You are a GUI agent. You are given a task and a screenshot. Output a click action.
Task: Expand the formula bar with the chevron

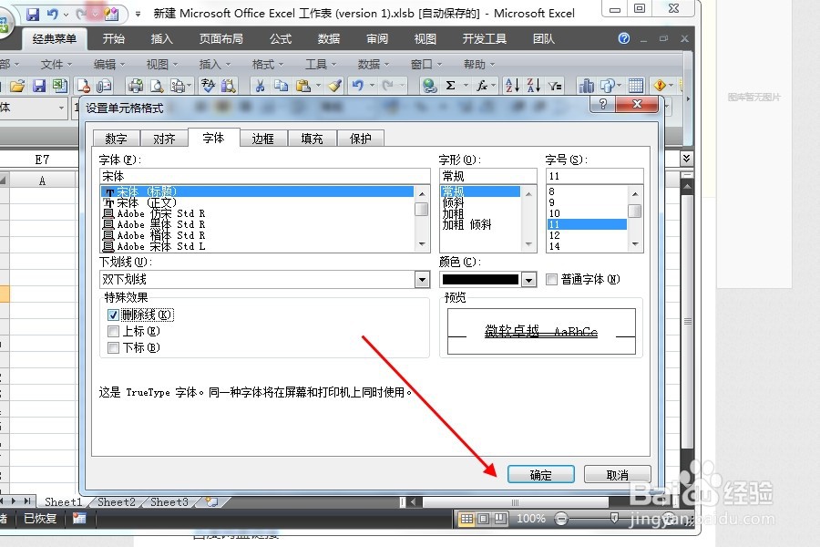(x=687, y=158)
